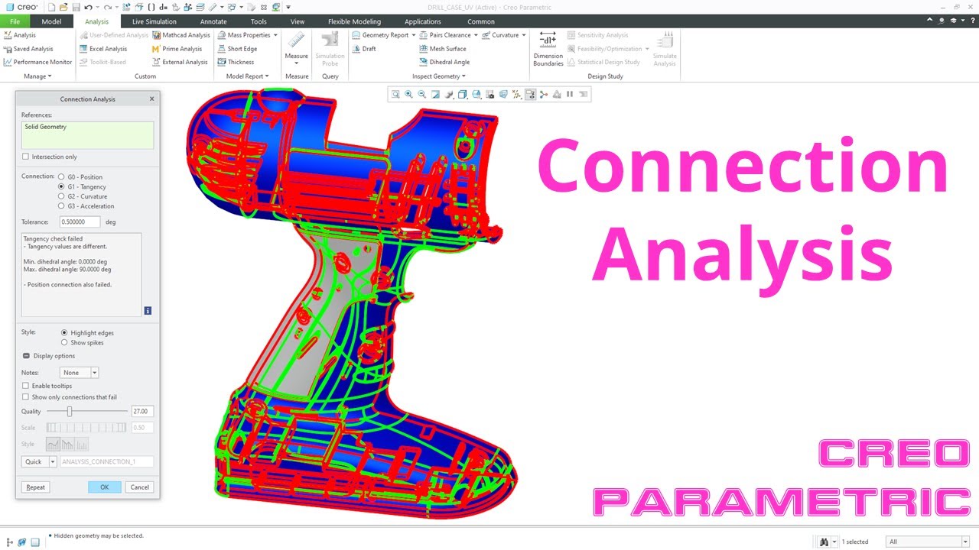Expand the Inspect Geometry group dropdown
979x550 pixels.
439,76
